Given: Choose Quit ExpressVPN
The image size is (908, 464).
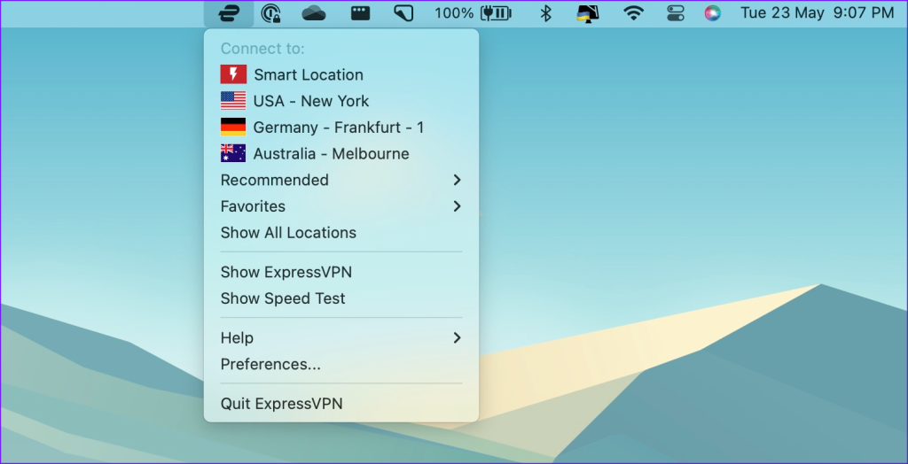Looking at the screenshot, I should (341, 403).
